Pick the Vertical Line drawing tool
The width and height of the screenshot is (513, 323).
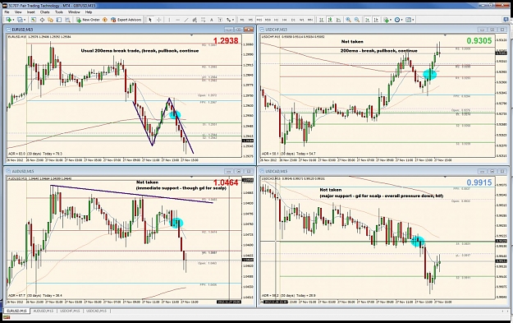coord(169,20)
